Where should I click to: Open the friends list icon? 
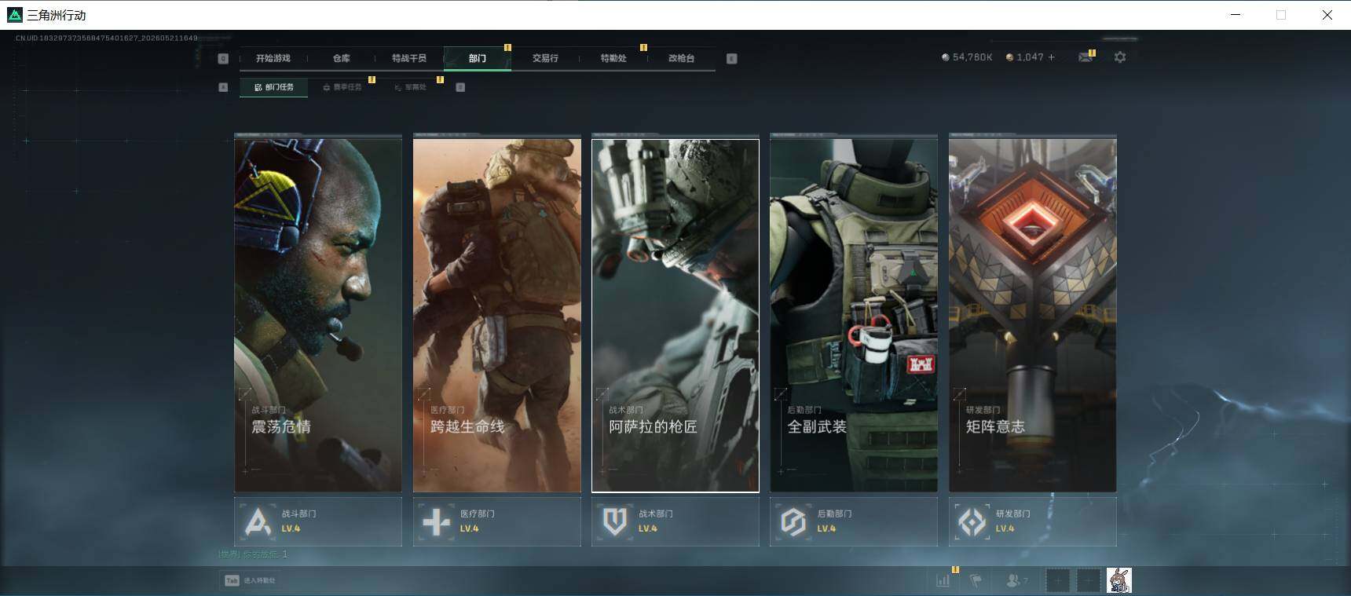coord(1016,580)
